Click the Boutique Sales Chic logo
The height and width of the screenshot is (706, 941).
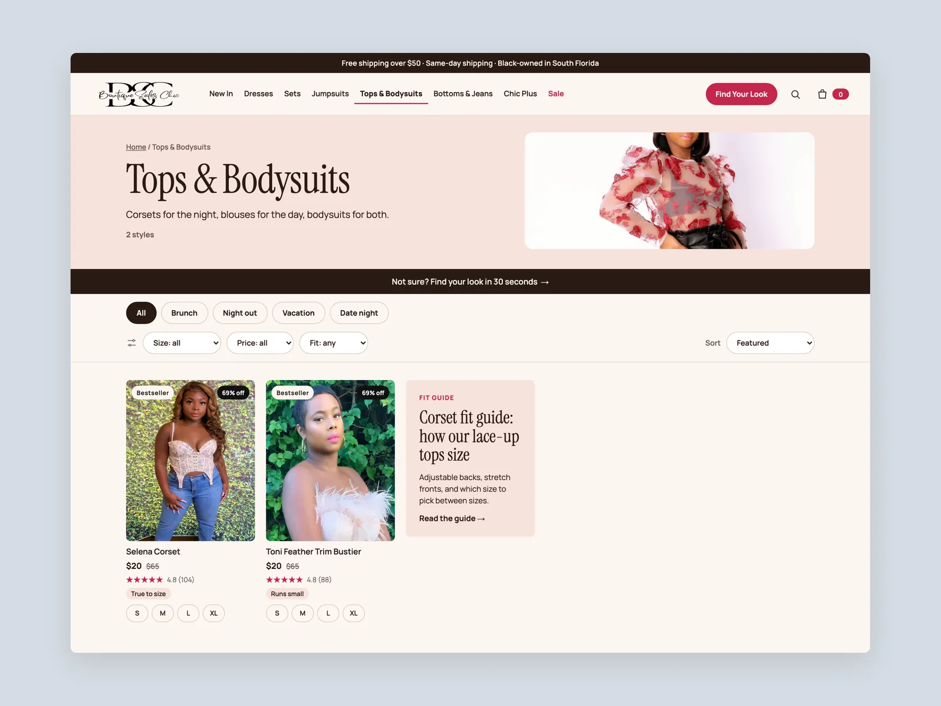pyautogui.click(x=139, y=94)
